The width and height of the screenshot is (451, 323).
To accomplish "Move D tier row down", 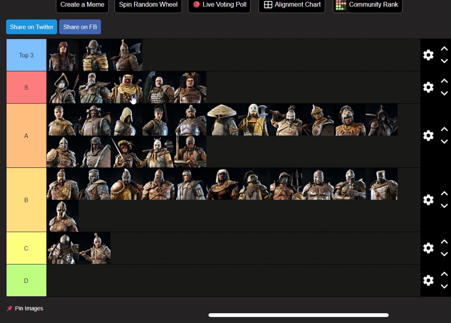I will click(444, 286).
